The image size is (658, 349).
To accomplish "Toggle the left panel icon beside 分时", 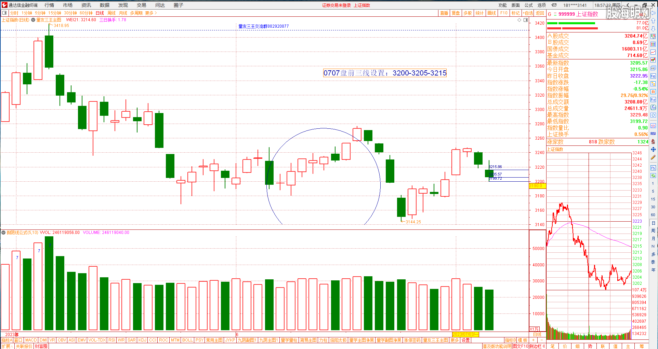I will point(4,13).
